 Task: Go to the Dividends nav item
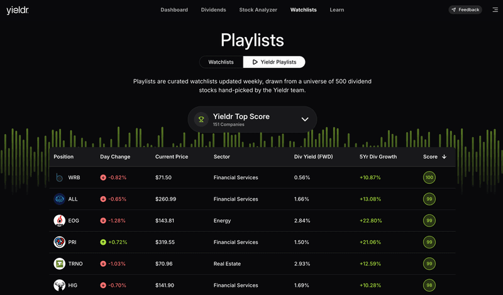[213, 10]
